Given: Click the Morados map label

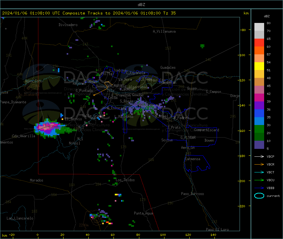Looking at the screenshot, I should (36, 180).
